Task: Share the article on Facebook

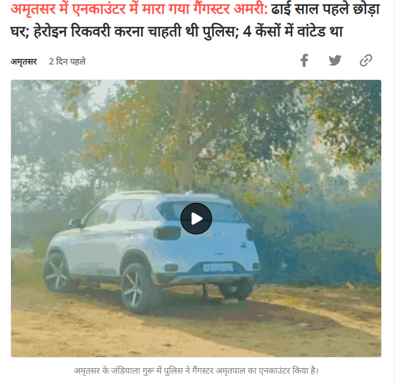Action: point(304,61)
